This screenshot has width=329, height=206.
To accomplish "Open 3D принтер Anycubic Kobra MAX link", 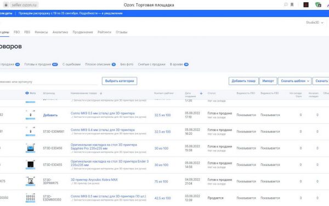I will pos(94,180).
